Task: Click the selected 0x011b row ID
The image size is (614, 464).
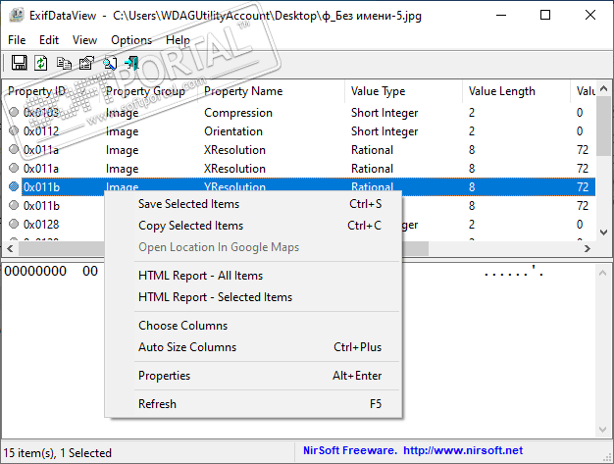Action: (41, 186)
